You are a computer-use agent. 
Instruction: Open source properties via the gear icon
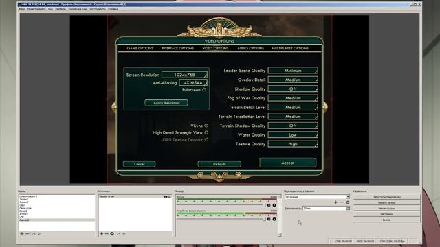[x=112, y=233]
